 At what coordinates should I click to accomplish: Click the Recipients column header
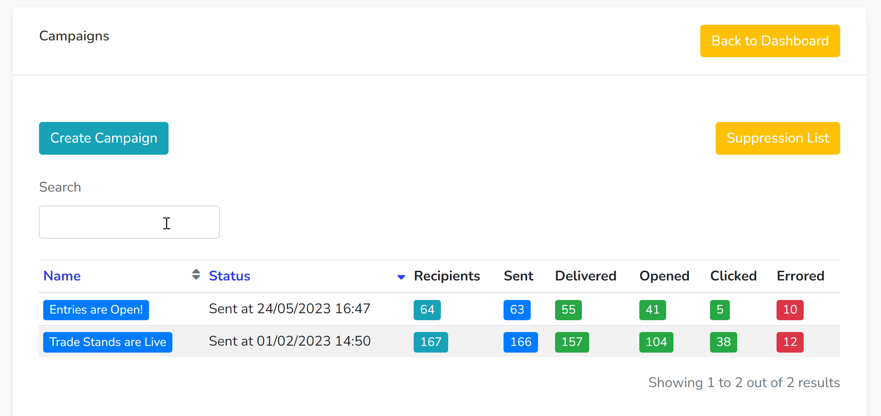tap(447, 276)
